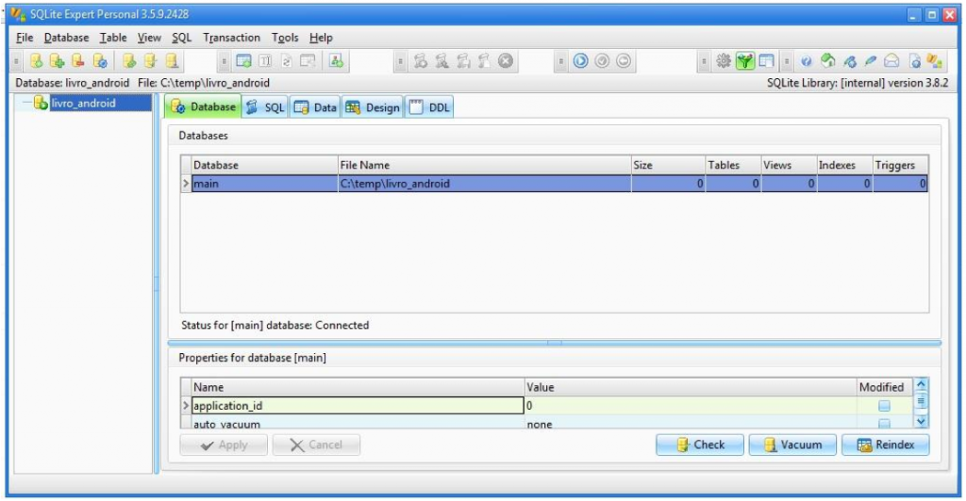The width and height of the screenshot is (966, 501).
Task: Click the 'Indexes' column header
Action: [844, 165]
